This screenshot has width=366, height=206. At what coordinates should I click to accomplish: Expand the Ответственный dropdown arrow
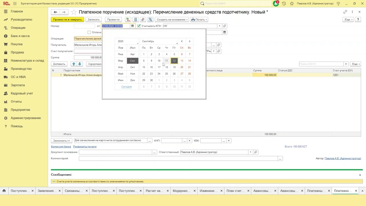coord(250,152)
